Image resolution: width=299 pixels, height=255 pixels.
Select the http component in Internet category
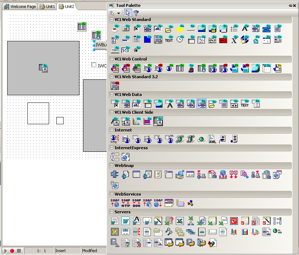tap(115, 139)
